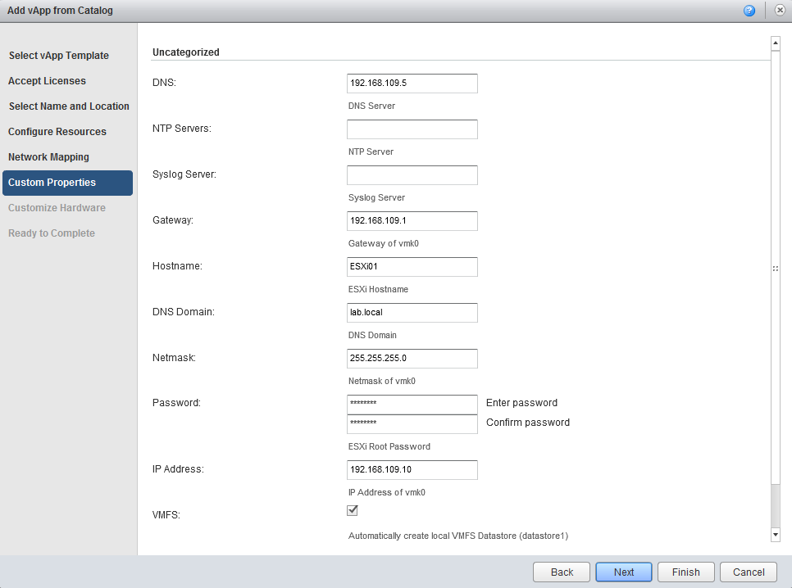This screenshot has height=588, width=792.
Task: Toggle the VMFS datastore checkbox
Action: pos(353,510)
